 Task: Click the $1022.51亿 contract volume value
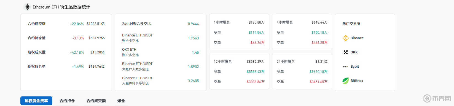(x=96, y=24)
